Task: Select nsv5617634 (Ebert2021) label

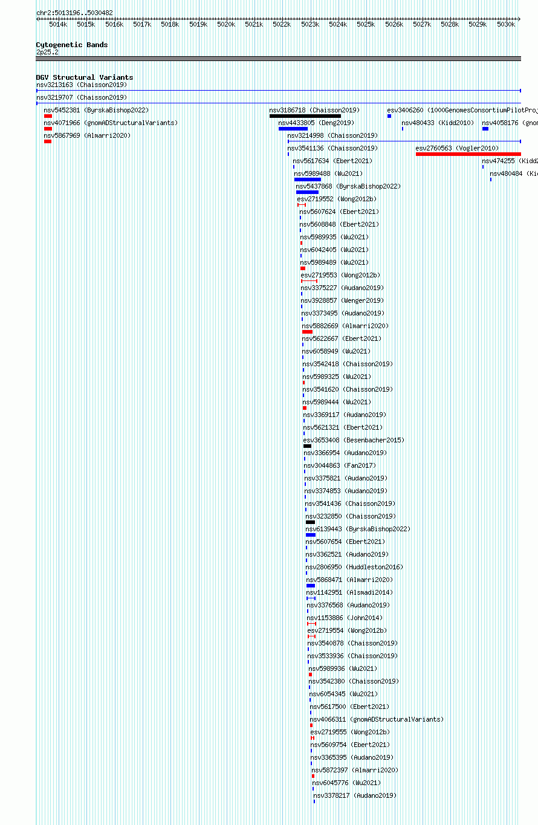Action: point(332,161)
